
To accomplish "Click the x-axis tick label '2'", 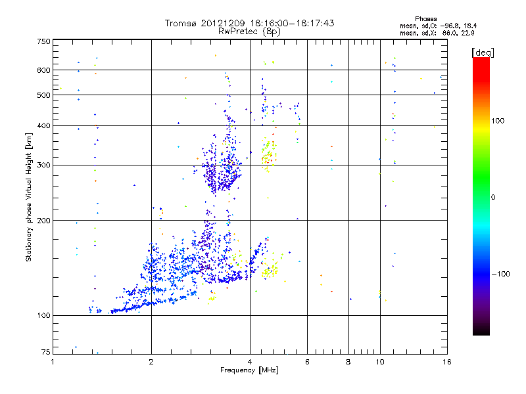I will 151,362.
